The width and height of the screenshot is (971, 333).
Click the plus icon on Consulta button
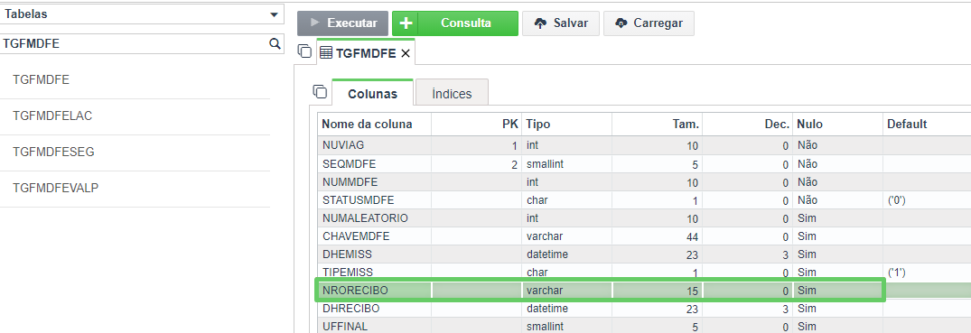click(x=406, y=23)
